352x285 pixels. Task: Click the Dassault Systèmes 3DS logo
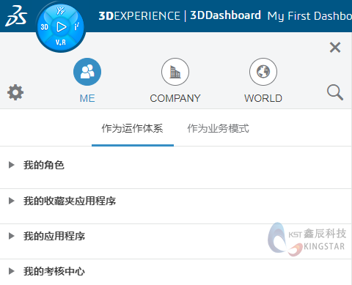coord(16,16)
